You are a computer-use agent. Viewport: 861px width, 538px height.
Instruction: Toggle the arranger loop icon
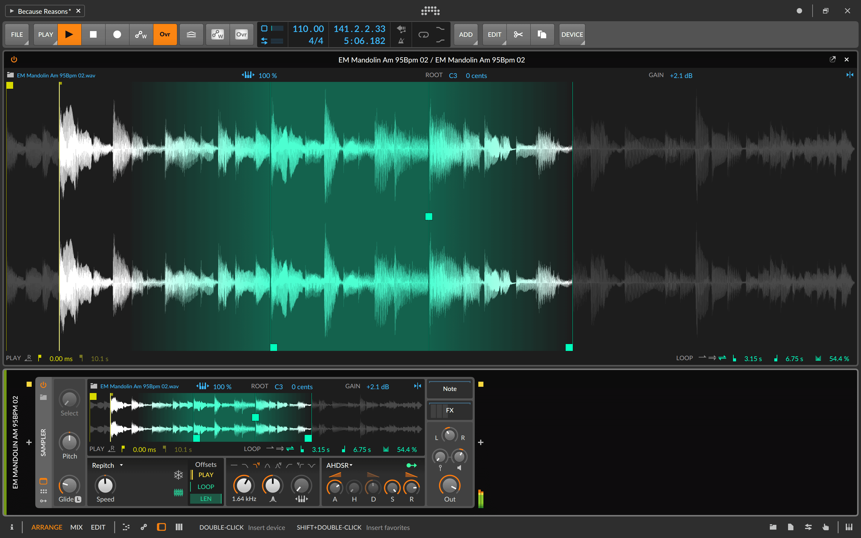(x=423, y=34)
